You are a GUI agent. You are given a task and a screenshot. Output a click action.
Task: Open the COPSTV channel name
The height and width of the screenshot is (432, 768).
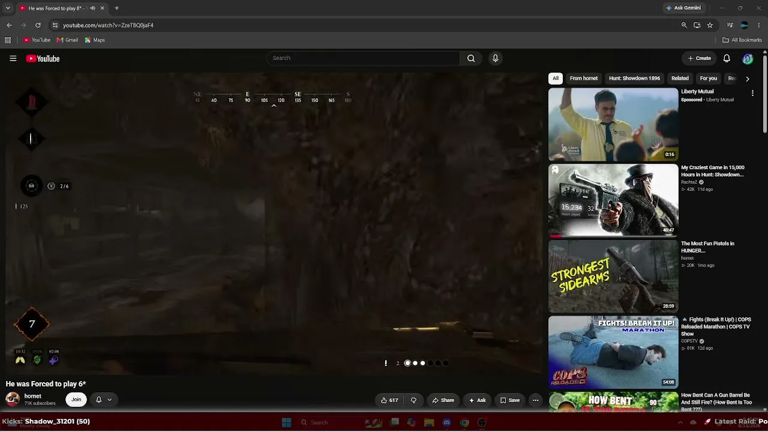pyautogui.click(x=690, y=341)
